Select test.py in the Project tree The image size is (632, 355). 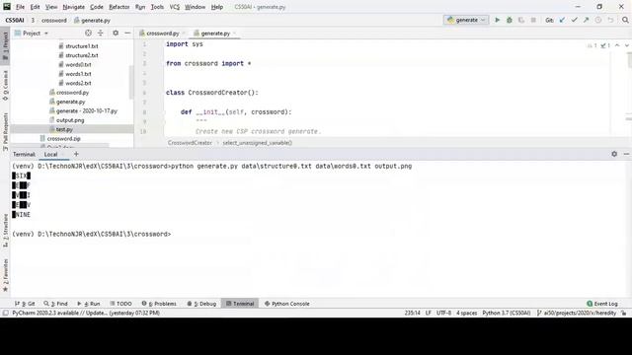[64, 129]
